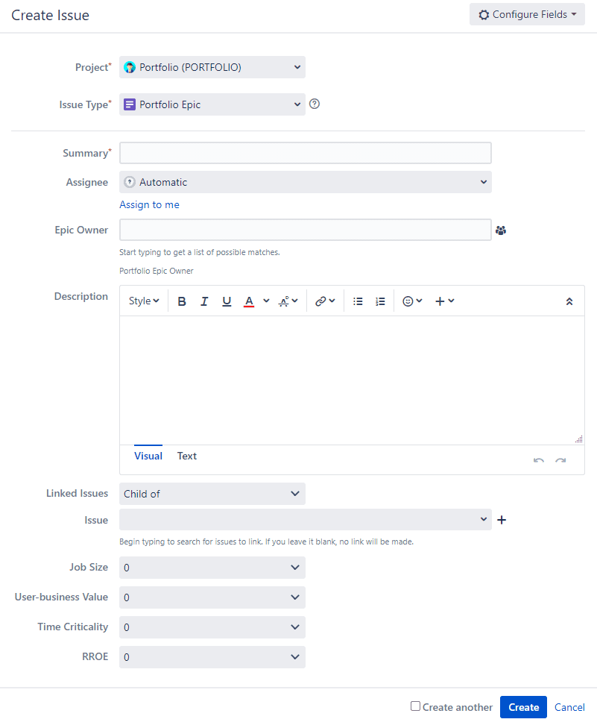Change the Linked Issues relation from Child of
597x725 pixels.
tap(212, 493)
